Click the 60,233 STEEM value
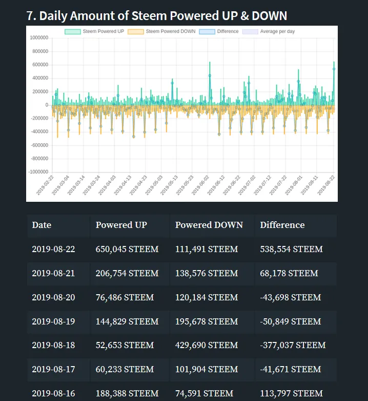Viewport: 368px width, 401px height. coord(125,369)
